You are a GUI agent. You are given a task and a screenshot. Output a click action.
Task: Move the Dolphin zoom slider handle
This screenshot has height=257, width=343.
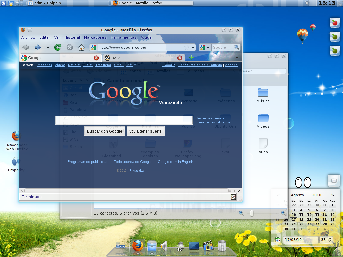pyautogui.click(x=252, y=213)
